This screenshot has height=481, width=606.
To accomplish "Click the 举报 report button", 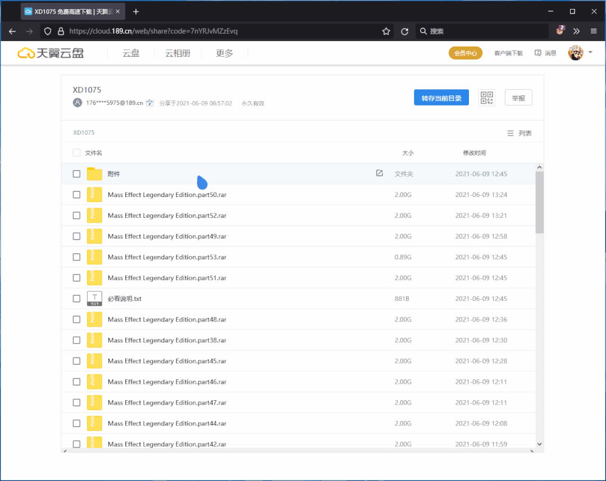I will coord(518,98).
